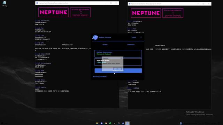223x125 pixels.
Task: Select NVIDIA GeForce GTX 1060 text, left console
Action: tap(48, 49)
